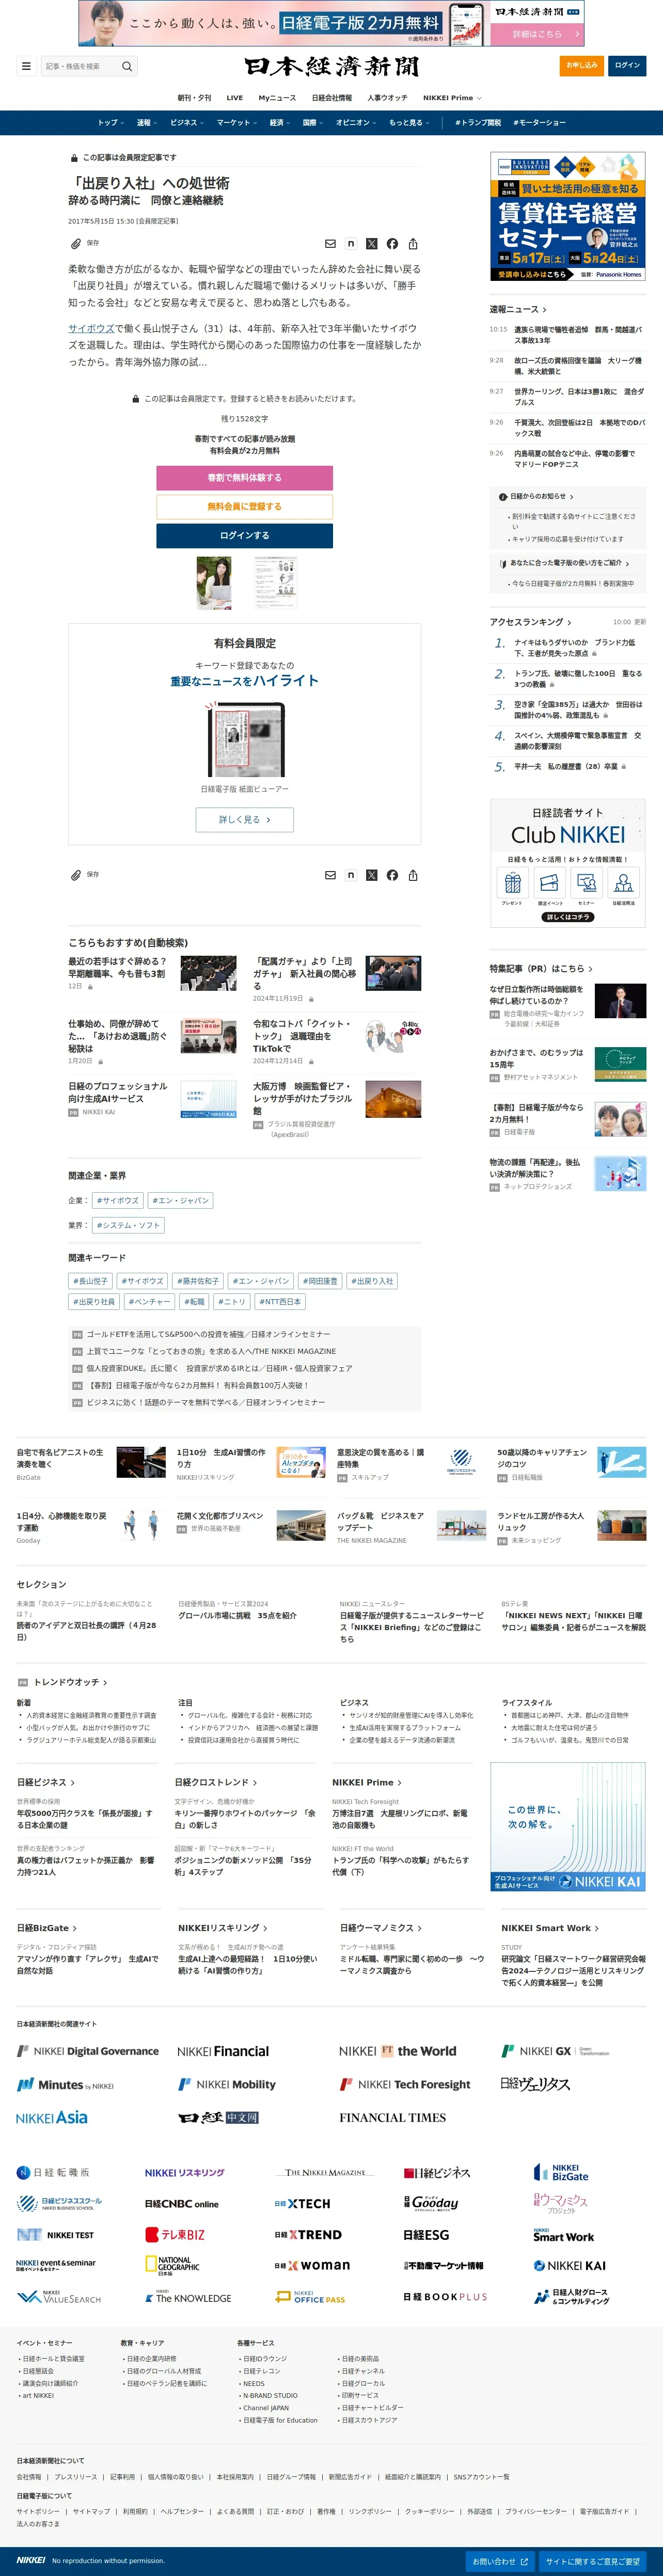Click the 詳しく見る button
Image resolution: width=663 pixels, height=2576 pixels.
(244, 820)
